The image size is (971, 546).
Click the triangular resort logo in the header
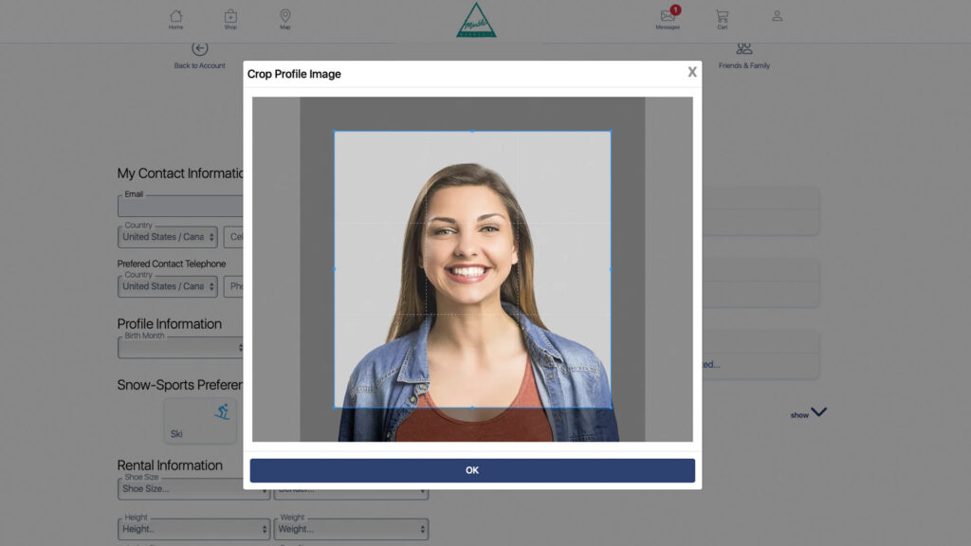pos(476,20)
